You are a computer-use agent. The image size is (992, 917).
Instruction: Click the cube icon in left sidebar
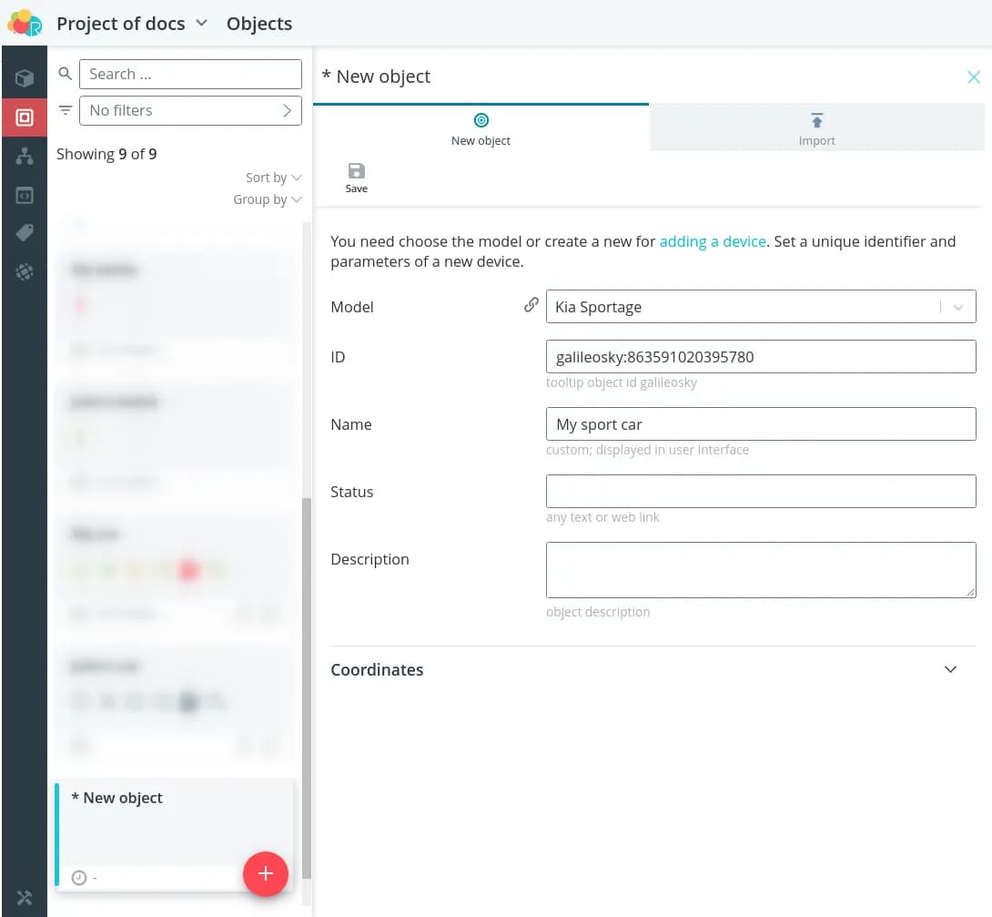click(25, 78)
